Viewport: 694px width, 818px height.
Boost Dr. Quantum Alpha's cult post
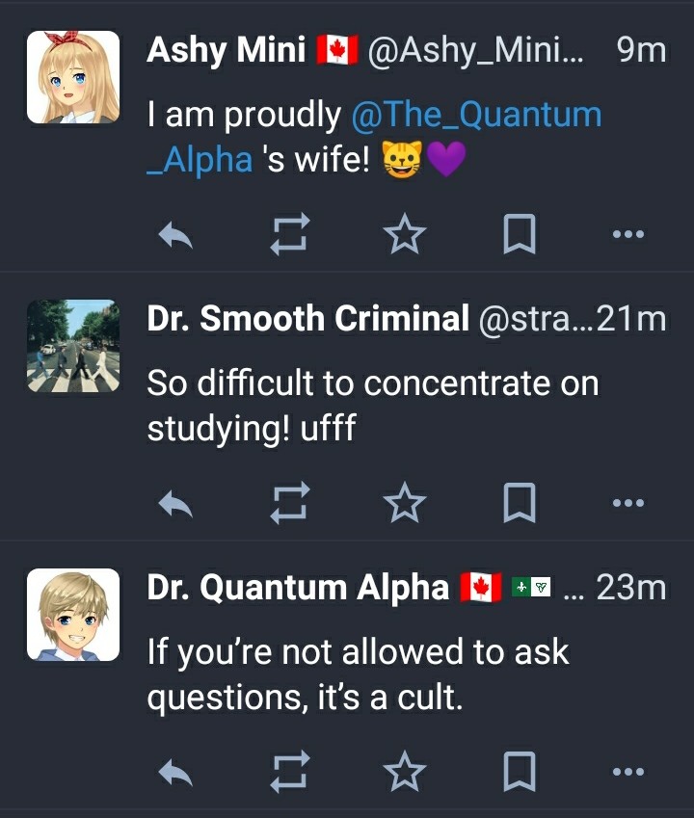pos(291,770)
